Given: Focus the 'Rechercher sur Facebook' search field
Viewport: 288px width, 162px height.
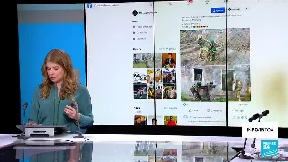Looking at the screenshot, I should [108, 5].
